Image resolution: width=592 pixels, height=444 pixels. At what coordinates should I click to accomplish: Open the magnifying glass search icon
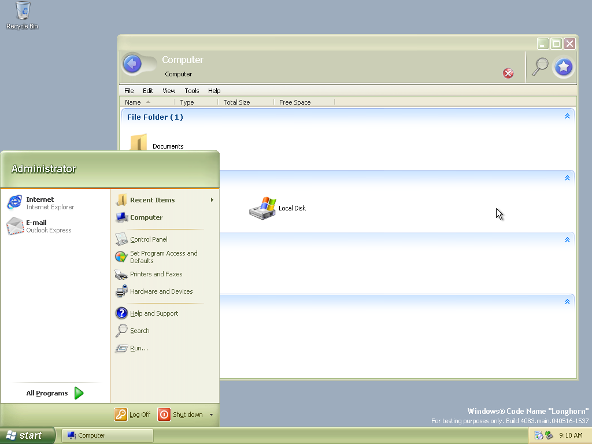pyautogui.click(x=540, y=66)
